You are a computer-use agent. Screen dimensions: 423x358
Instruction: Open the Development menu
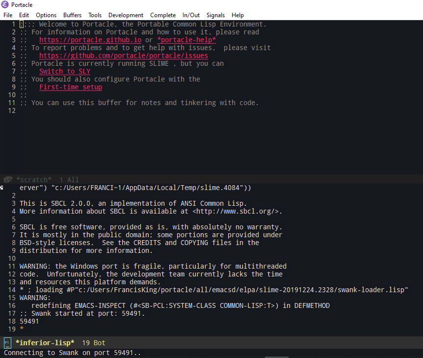pos(126,15)
